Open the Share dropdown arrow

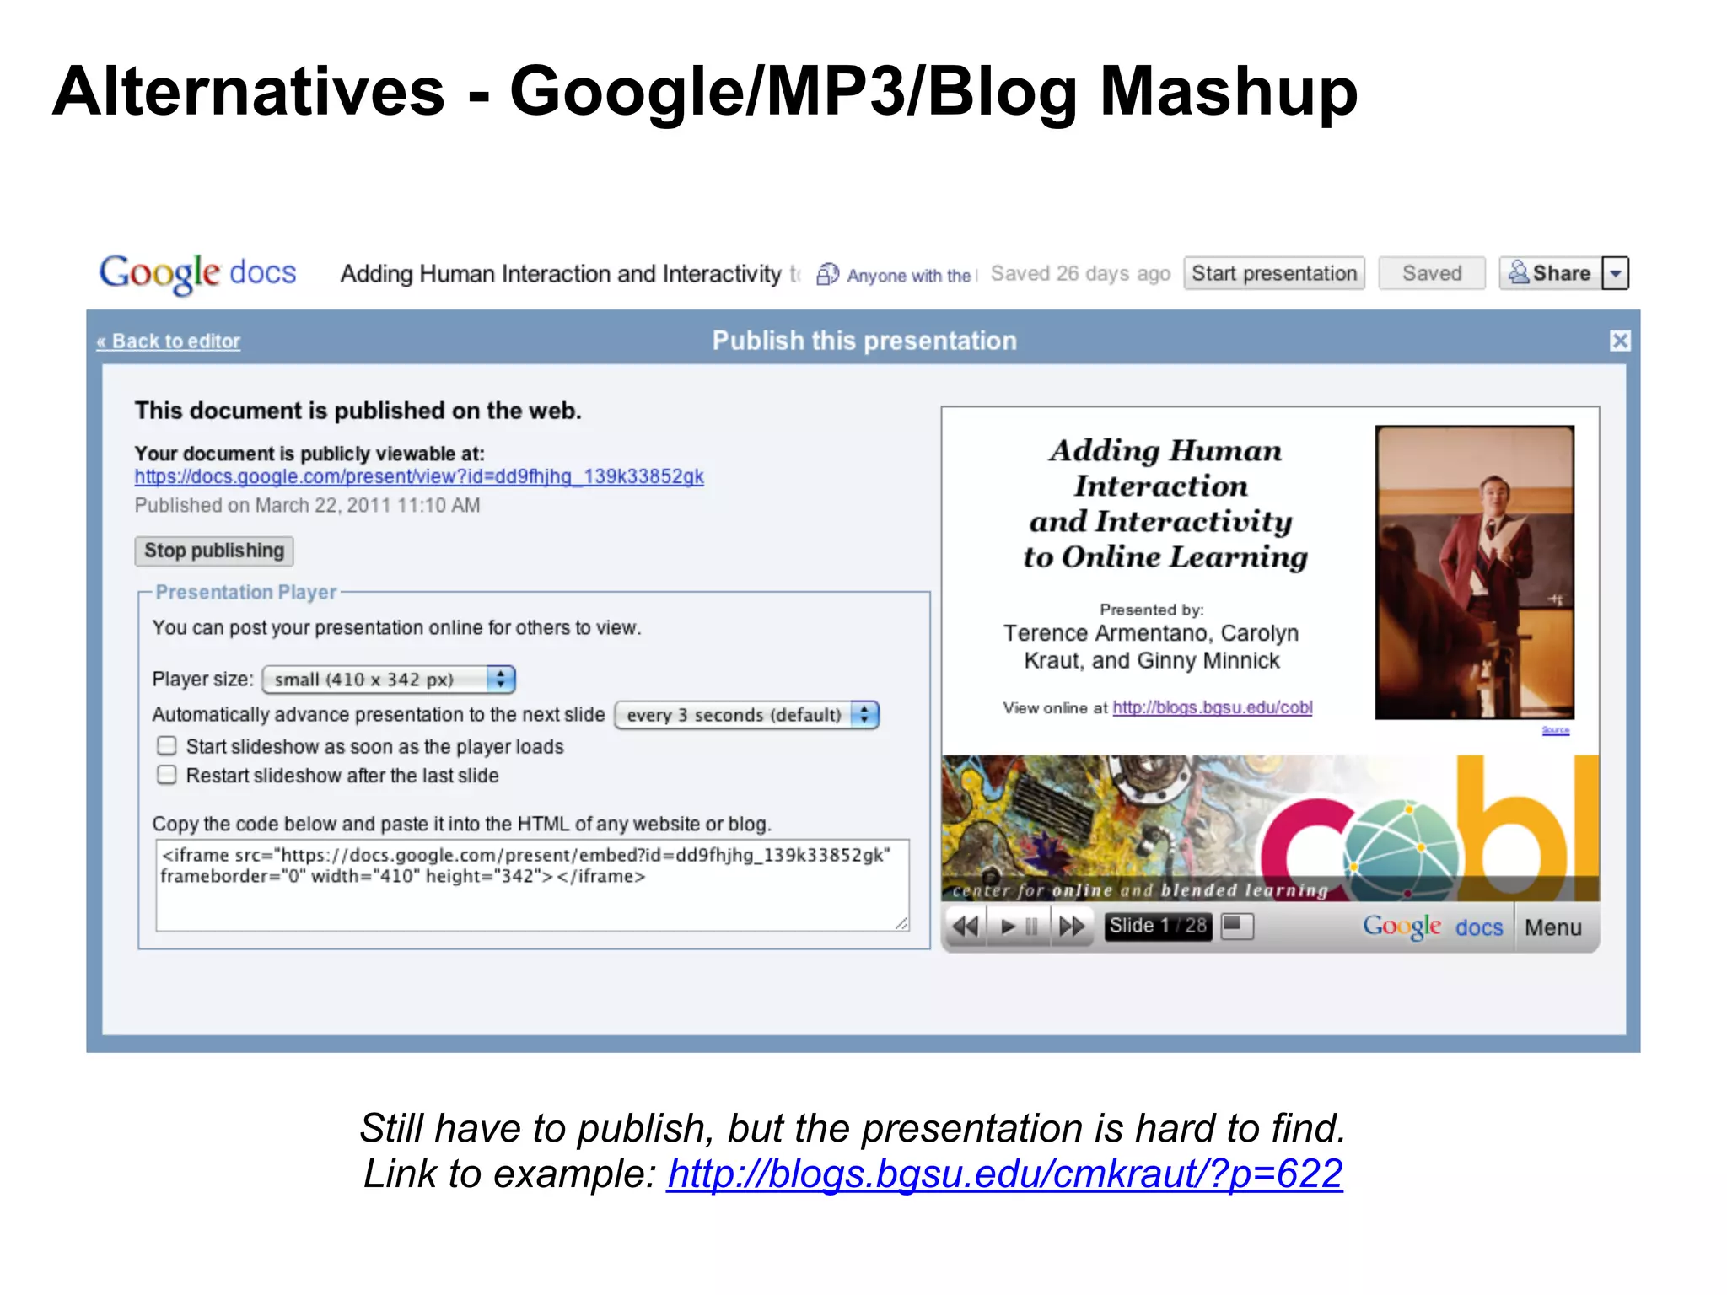(1616, 273)
